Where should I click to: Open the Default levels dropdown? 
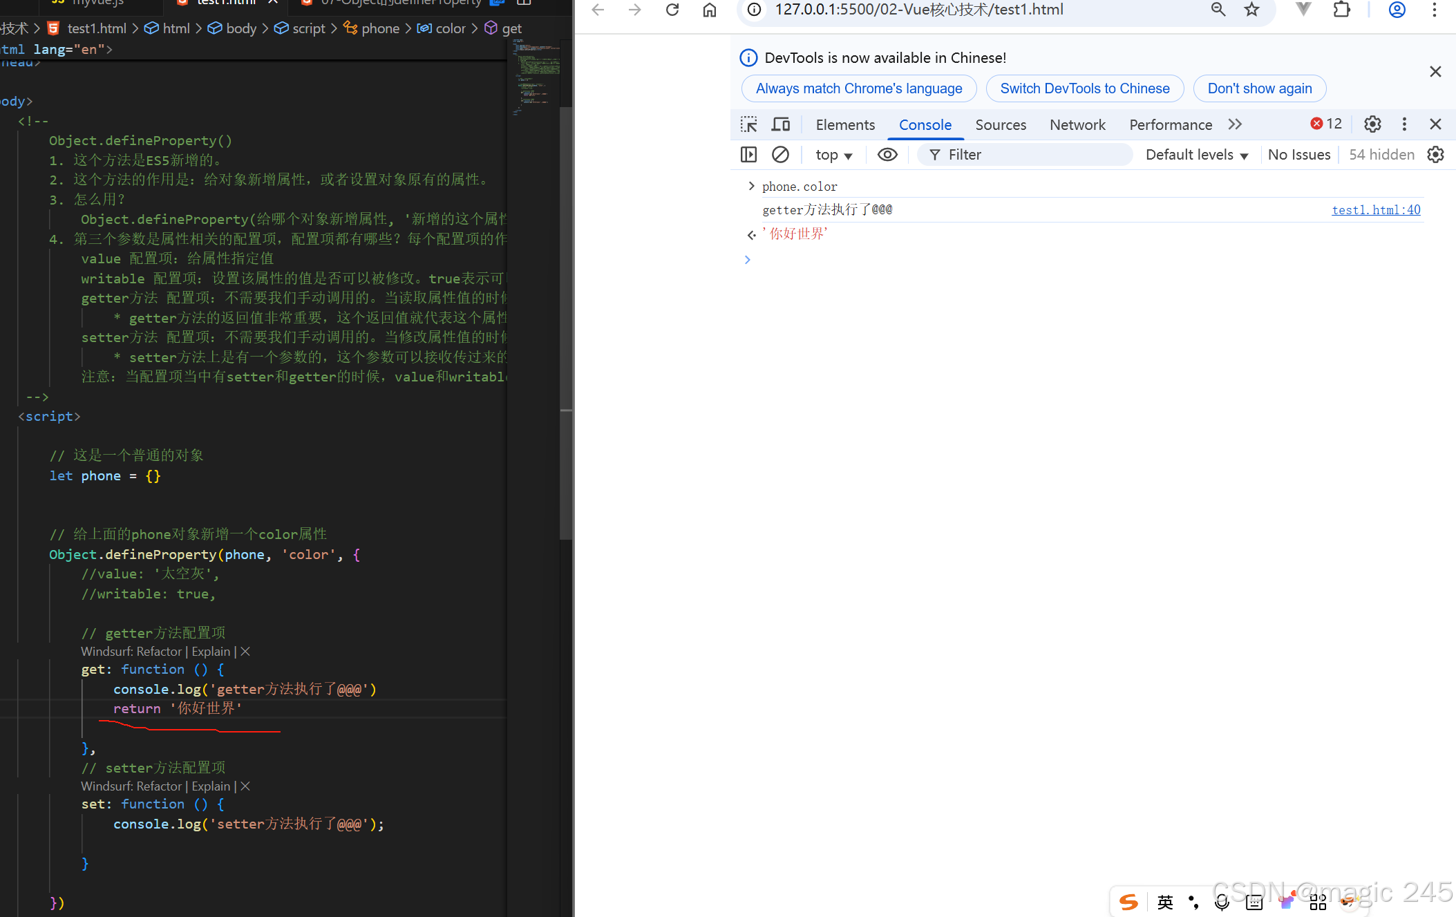click(x=1196, y=155)
